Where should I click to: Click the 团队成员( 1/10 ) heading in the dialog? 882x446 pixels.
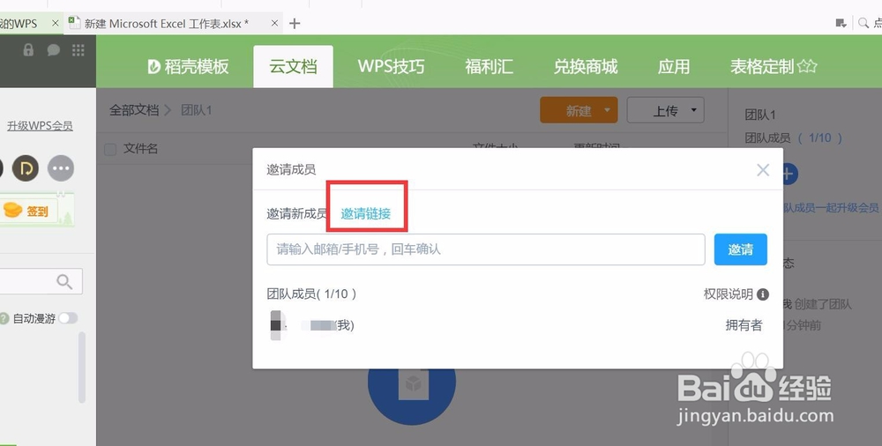[x=311, y=294]
